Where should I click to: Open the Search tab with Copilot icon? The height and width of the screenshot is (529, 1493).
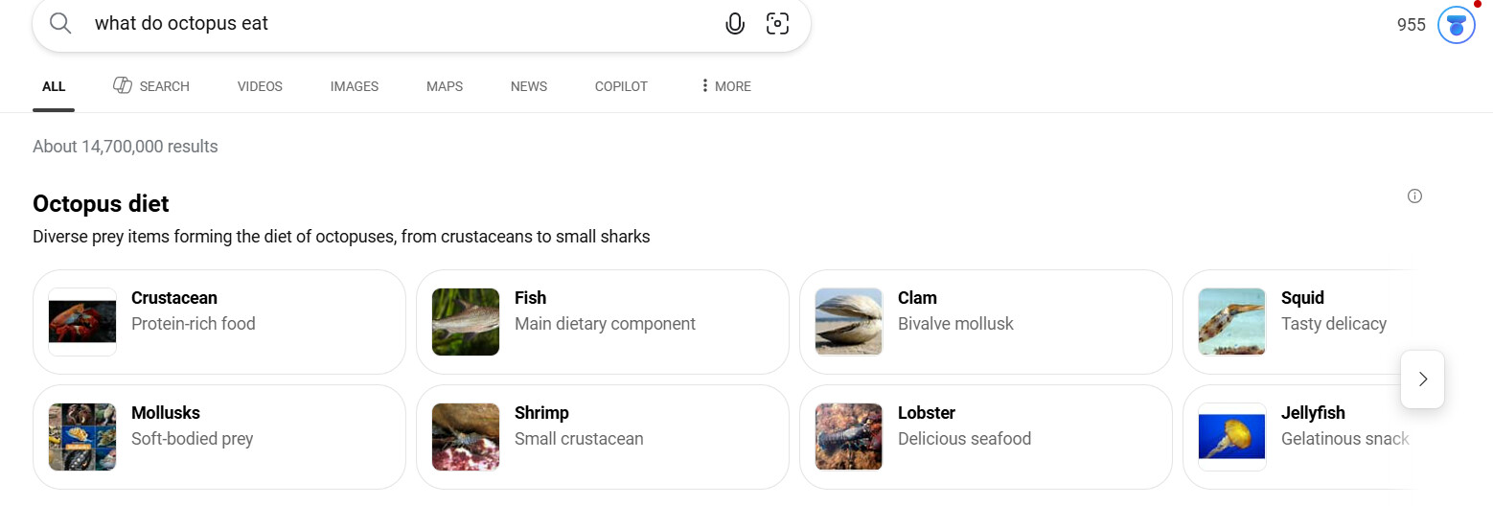click(151, 86)
